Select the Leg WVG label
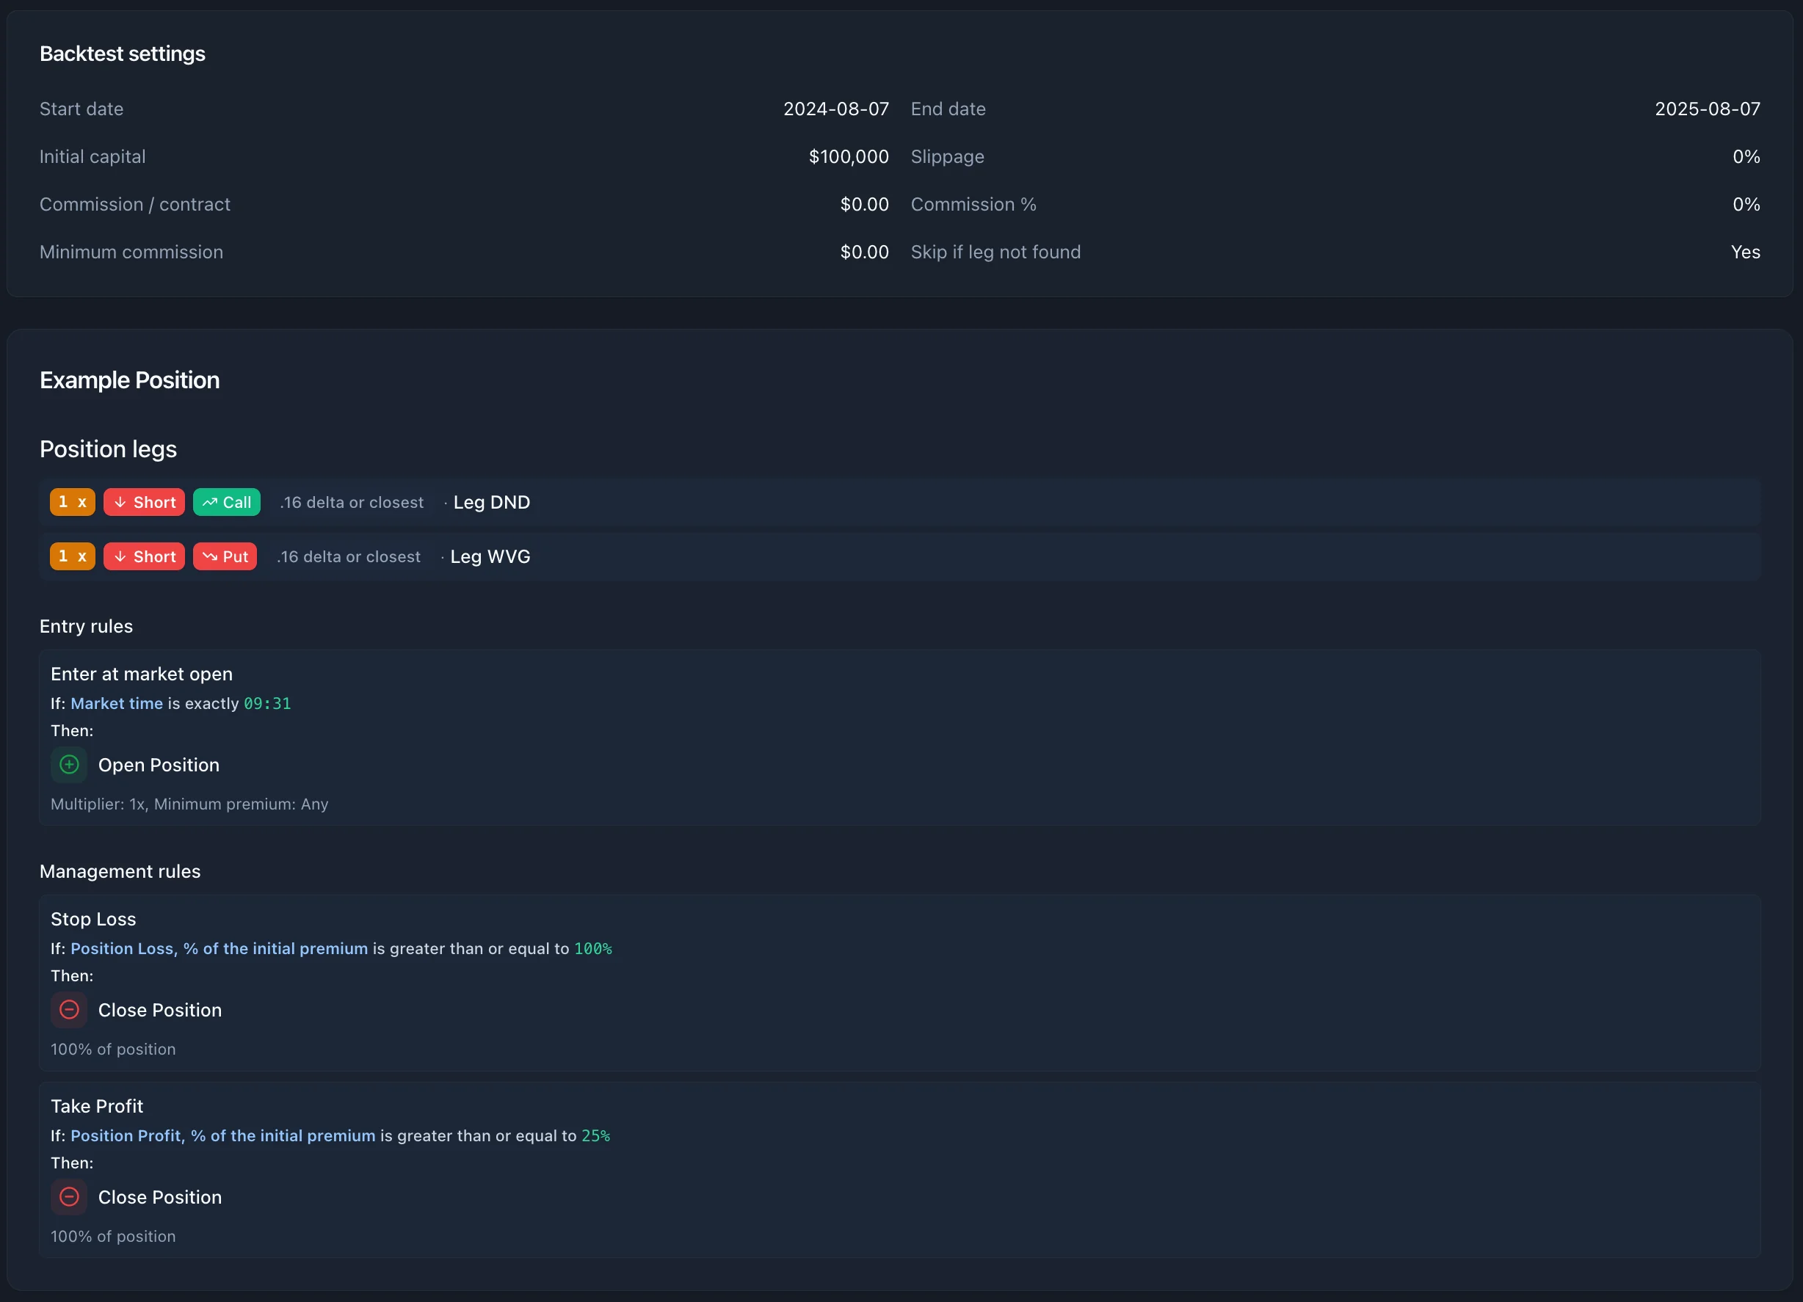Screen dimensions: 1803x1302 pyautogui.click(x=490, y=556)
